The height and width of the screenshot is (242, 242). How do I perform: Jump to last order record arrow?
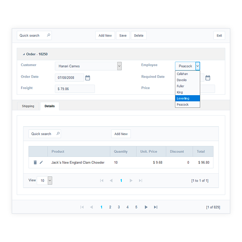tap(156, 207)
